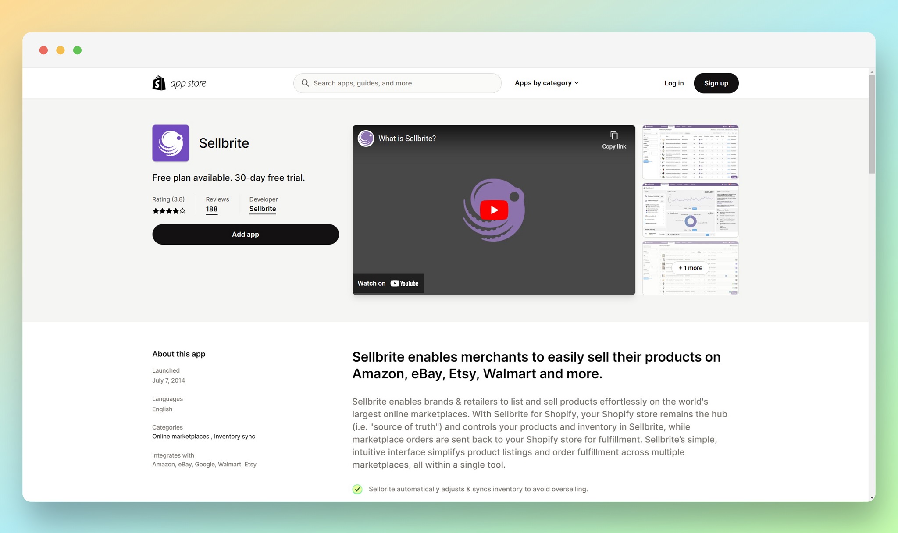Open the Sellbrite developer link
898x533 pixels.
coord(262,209)
